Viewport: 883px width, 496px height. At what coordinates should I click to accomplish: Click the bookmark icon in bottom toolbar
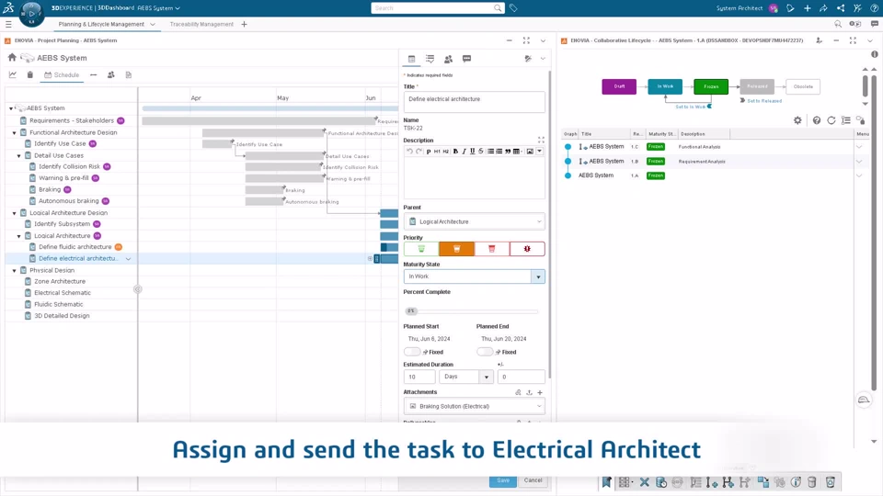[606, 482]
